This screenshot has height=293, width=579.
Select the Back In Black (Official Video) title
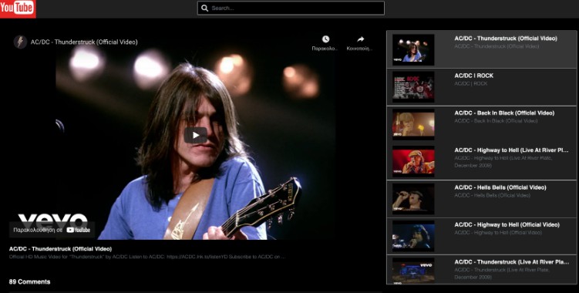(x=504, y=113)
